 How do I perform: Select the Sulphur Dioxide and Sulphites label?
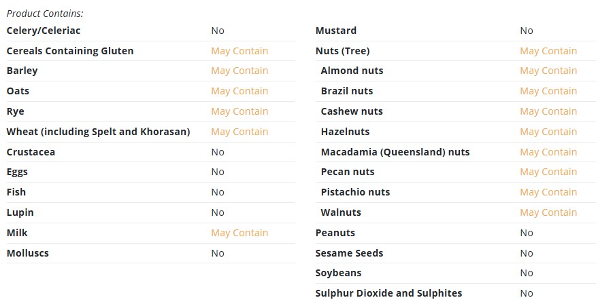point(389,294)
